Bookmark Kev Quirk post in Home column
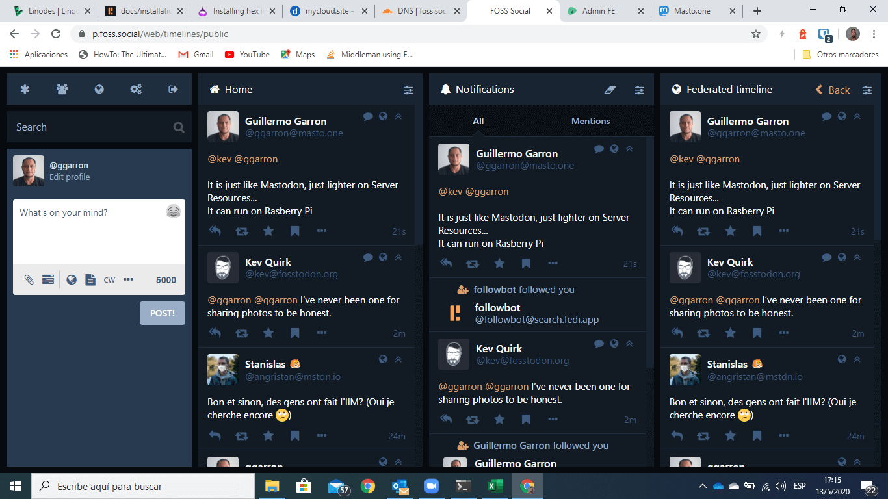The height and width of the screenshot is (499, 888). pyautogui.click(x=295, y=333)
